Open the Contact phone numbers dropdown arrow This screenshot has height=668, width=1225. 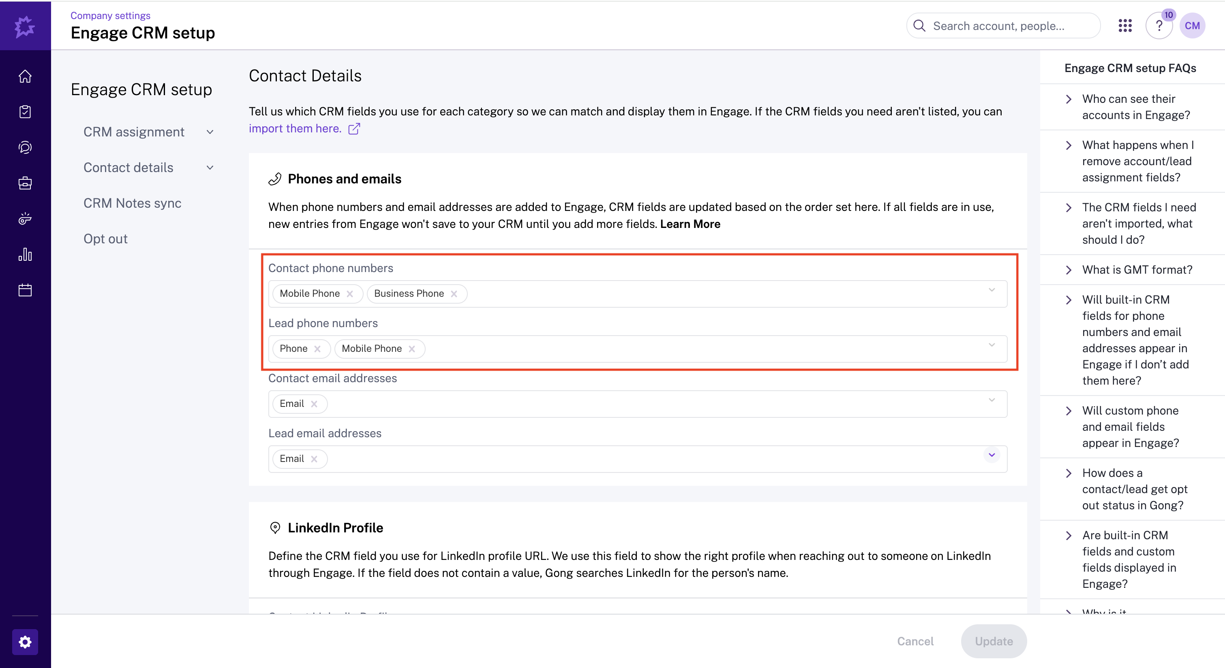coord(992,290)
